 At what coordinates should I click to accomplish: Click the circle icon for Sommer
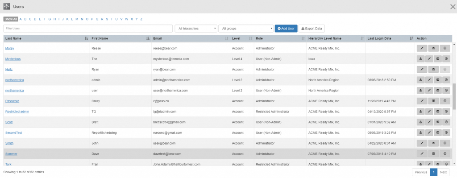pos(445,154)
